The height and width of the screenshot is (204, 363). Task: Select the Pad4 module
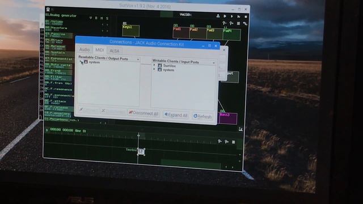(x=232, y=35)
